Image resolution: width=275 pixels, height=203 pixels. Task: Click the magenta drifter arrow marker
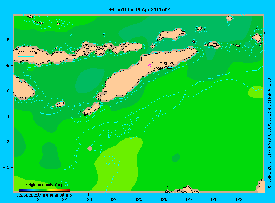[149, 65]
